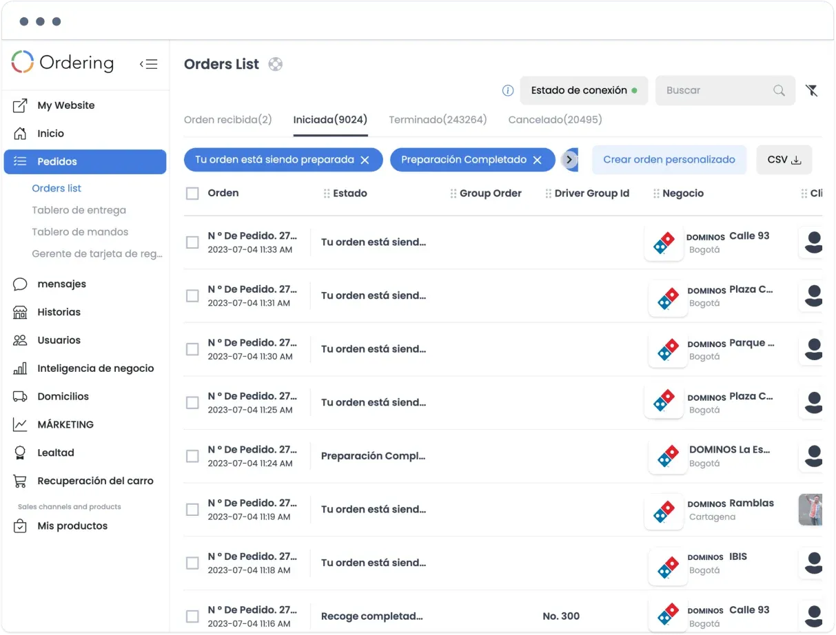Screen dimensions: 836x635
Task: Check the order from 11:16 AM
Action: pos(192,616)
